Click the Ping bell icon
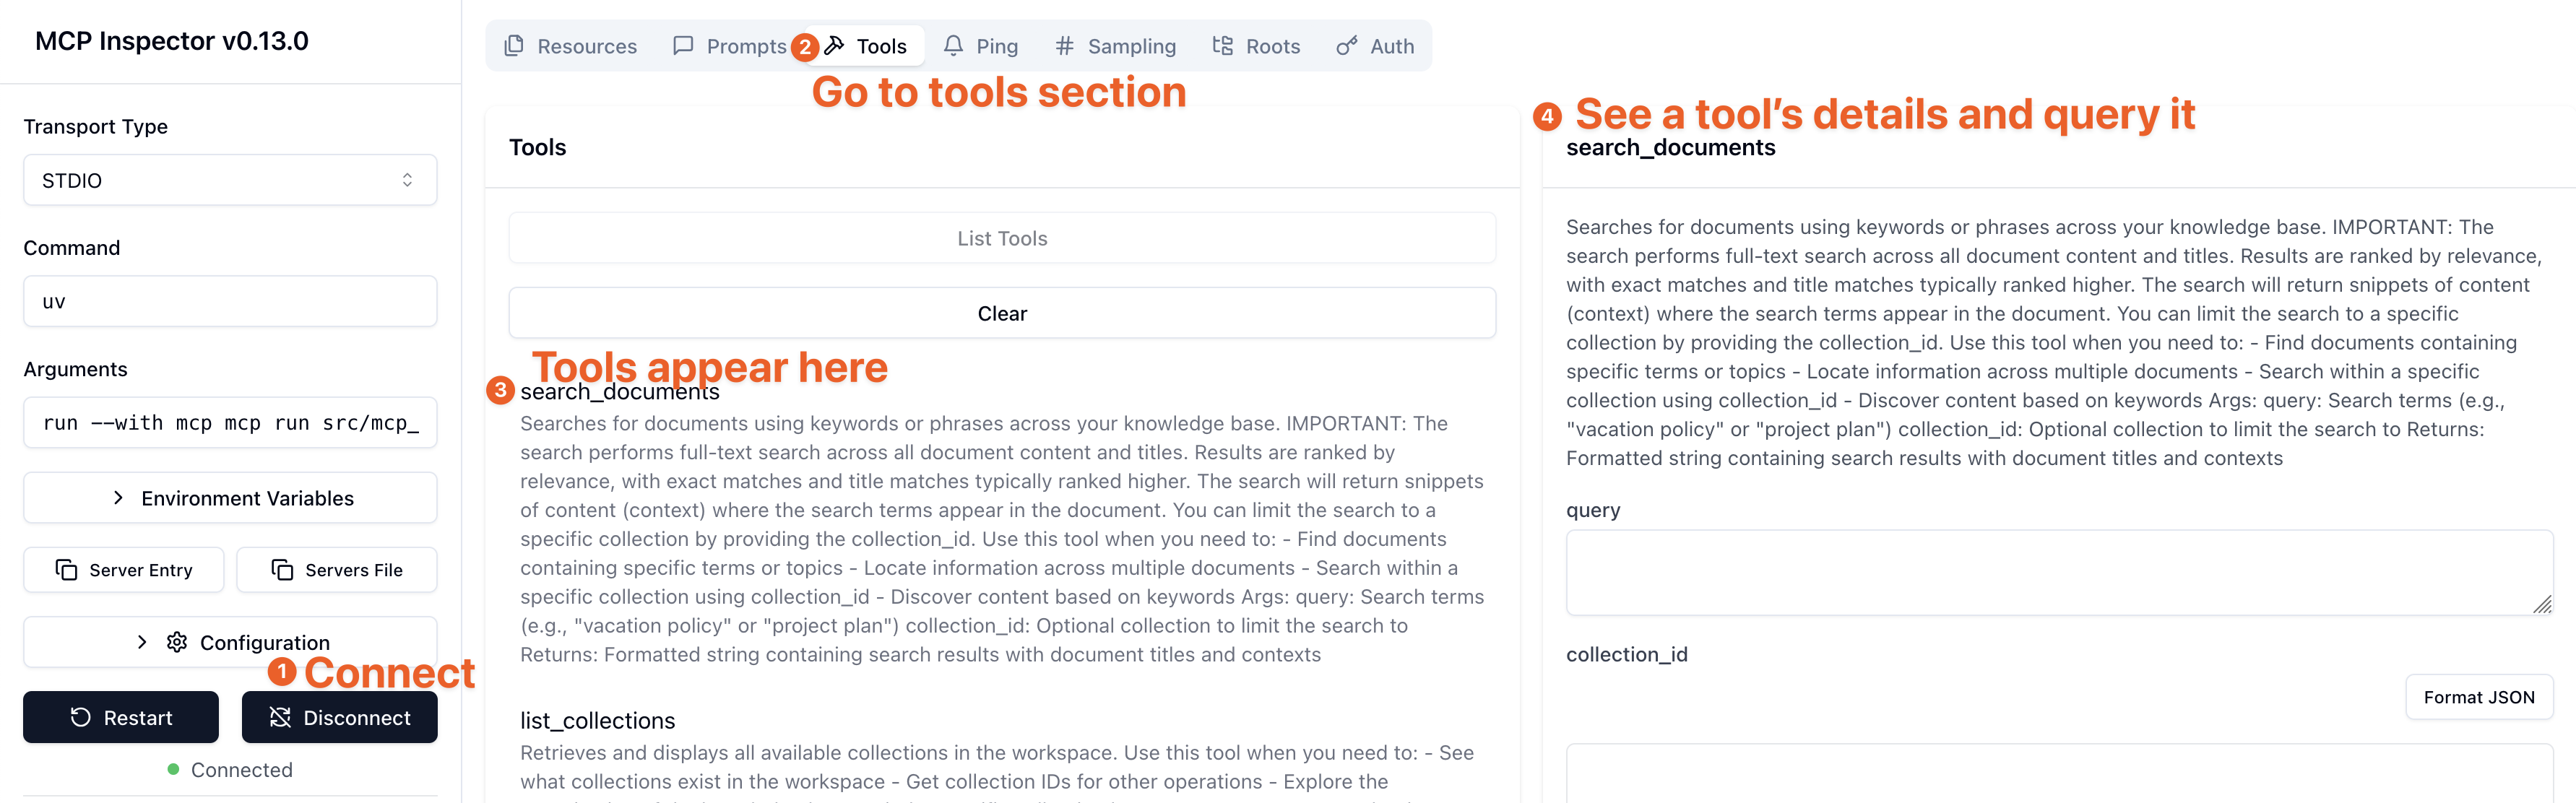The width and height of the screenshot is (2576, 803). tap(953, 46)
